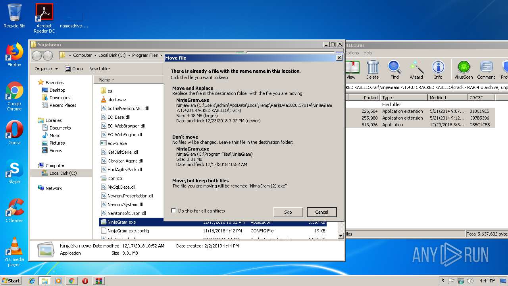Expand the Computer breadcrumb dropdown arrow
The width and height of the screenshot is (508, 286).
[95, 56]
